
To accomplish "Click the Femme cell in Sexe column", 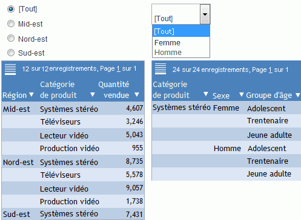I will [226, 108].
